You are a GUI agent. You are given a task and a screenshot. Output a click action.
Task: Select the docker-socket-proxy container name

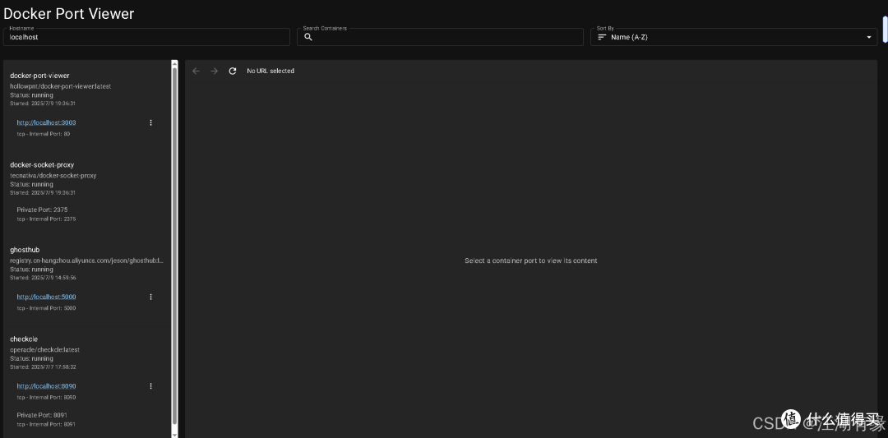42,164
